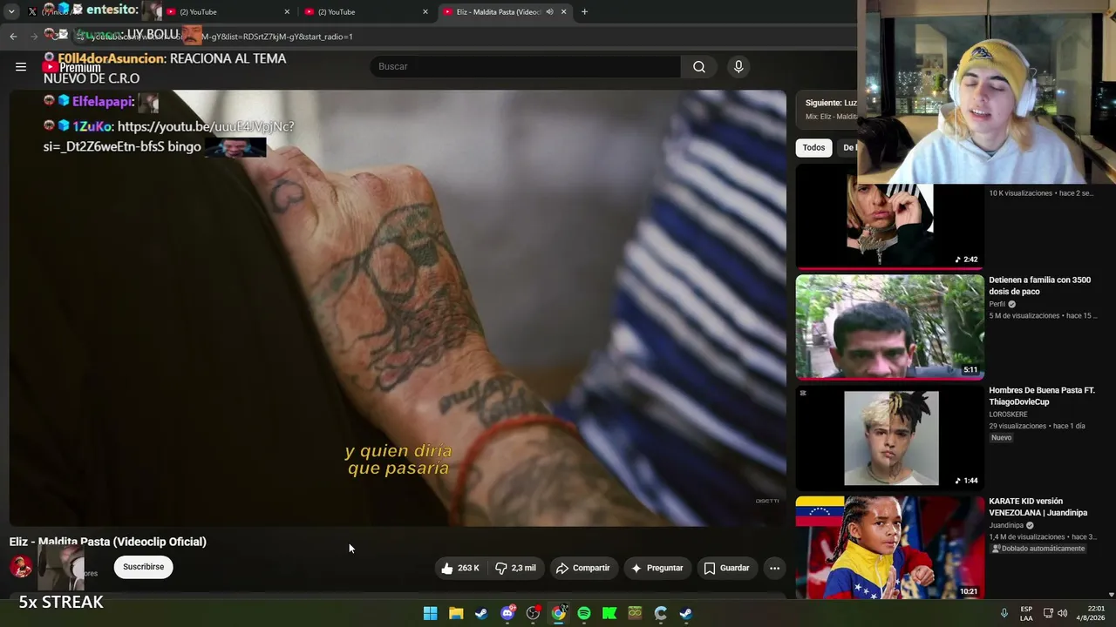Close the 'Eliz - Maldita Pasta' tab
Screen dimensions: 1116x627
[x=563, y=12]
